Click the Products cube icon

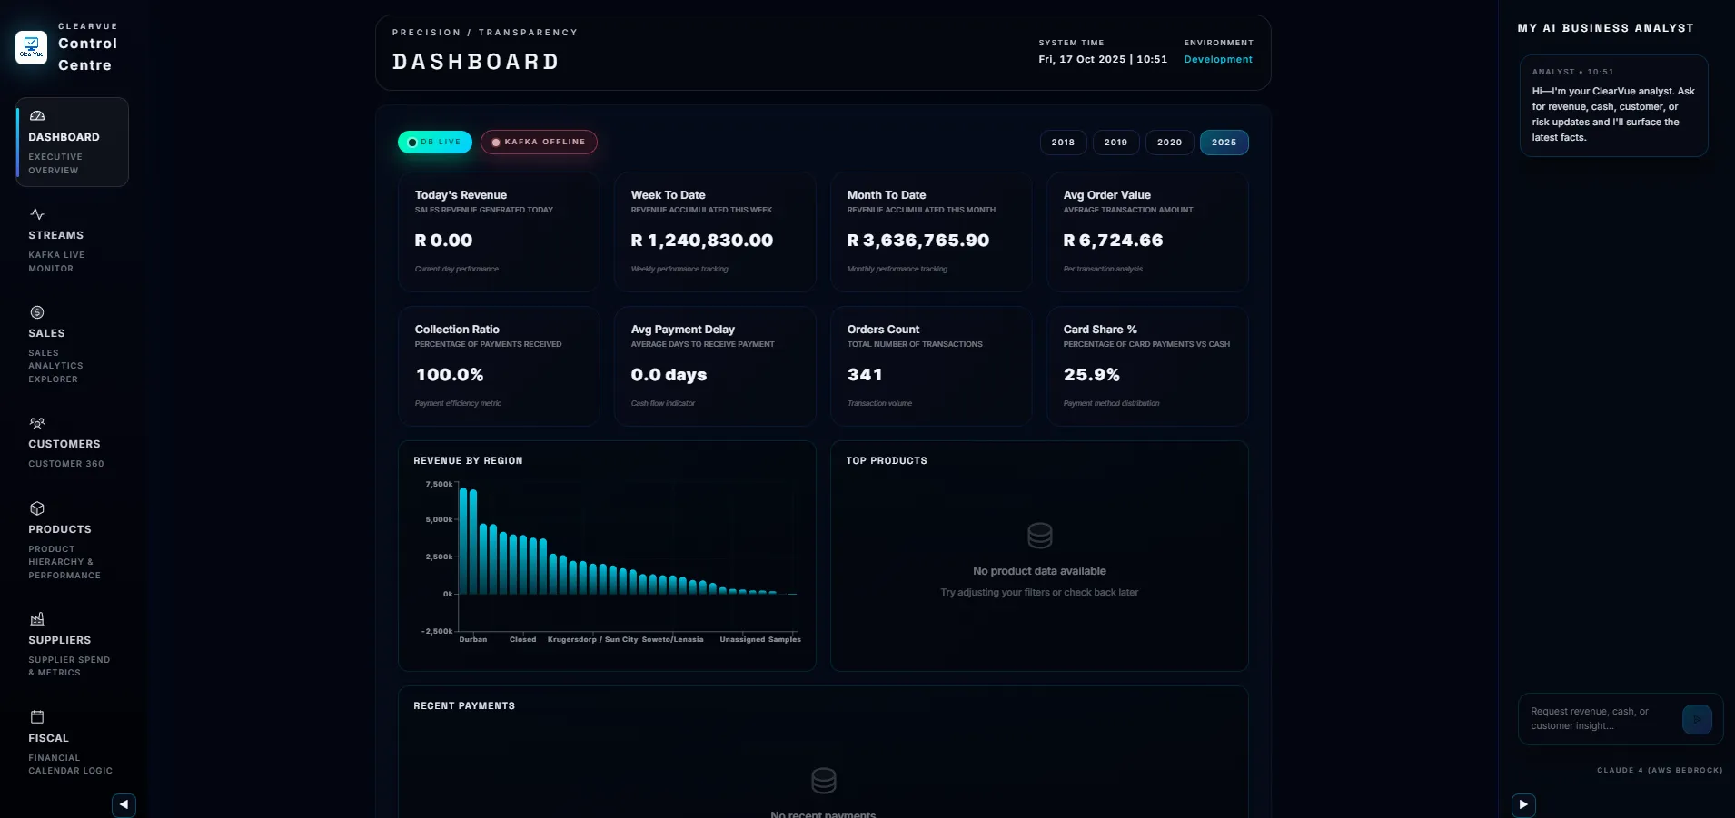click(x=37, y=508)
